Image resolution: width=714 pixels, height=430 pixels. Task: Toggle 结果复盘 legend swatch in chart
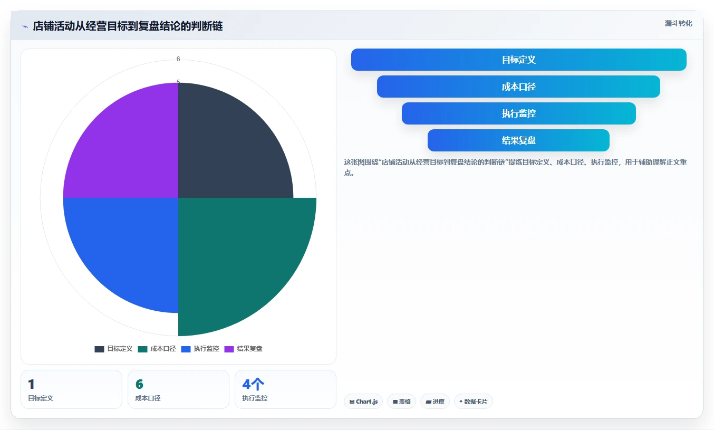[229, 349]
